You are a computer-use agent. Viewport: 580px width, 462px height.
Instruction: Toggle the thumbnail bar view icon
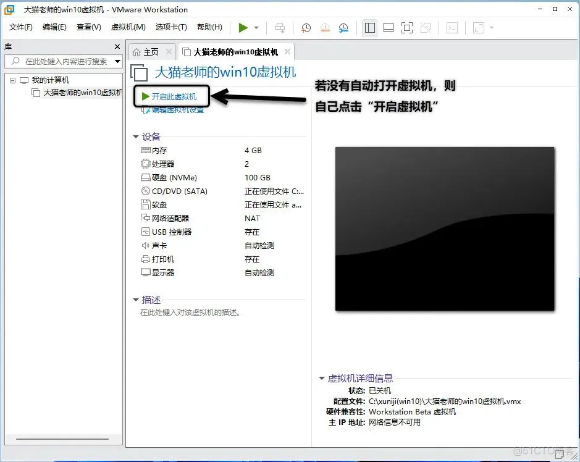pos(389,28)
